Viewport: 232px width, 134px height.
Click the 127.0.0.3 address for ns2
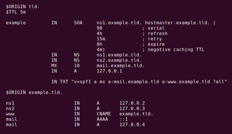point(132,108)
